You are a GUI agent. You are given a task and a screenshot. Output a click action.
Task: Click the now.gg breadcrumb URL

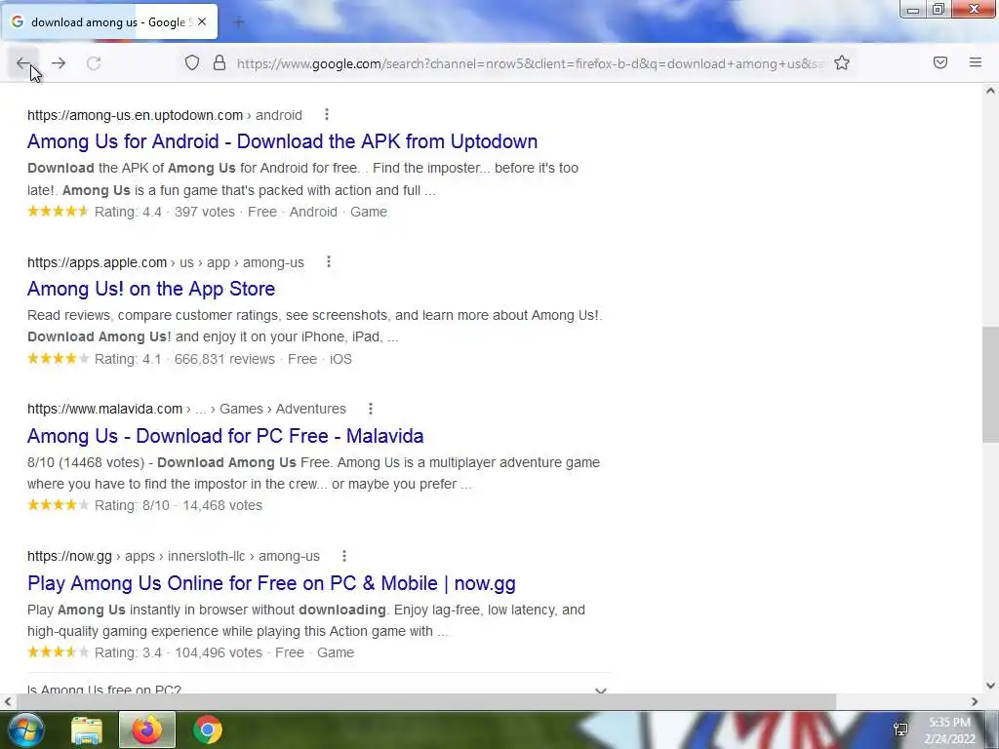coord(174,556)
